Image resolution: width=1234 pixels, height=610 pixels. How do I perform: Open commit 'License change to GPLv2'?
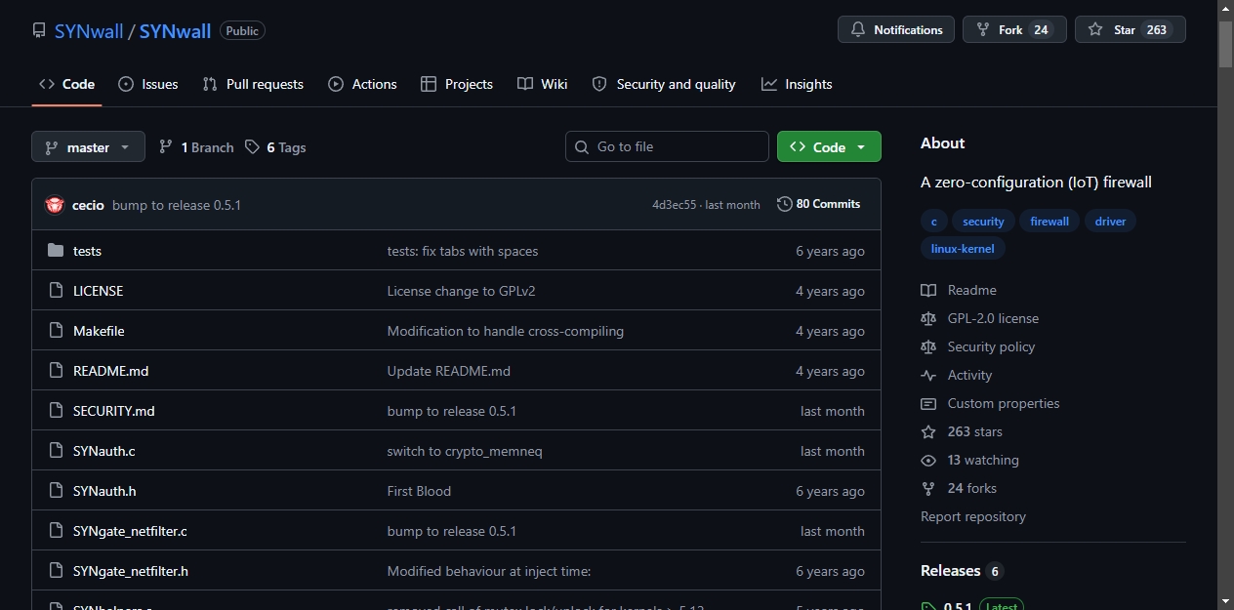pyautogui.click(x=461, y=291)
